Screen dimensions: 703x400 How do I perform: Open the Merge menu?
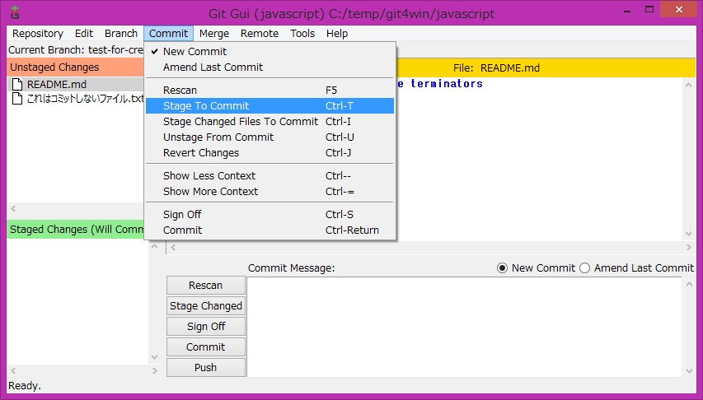point(214,34)
